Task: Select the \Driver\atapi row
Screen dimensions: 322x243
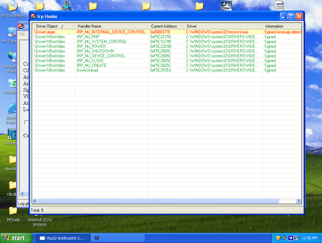Action: click(x=167, y=32)
